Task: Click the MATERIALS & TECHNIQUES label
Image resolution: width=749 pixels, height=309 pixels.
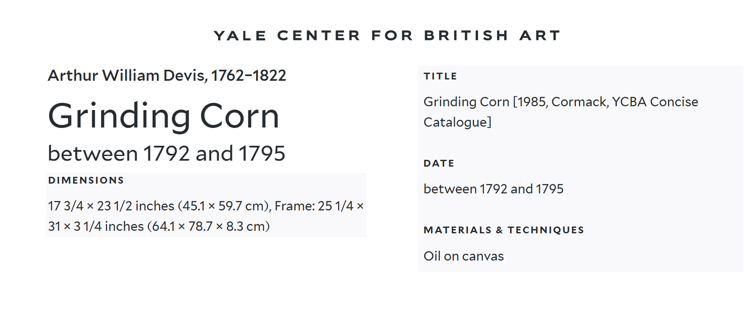Action: pos(504,230)
